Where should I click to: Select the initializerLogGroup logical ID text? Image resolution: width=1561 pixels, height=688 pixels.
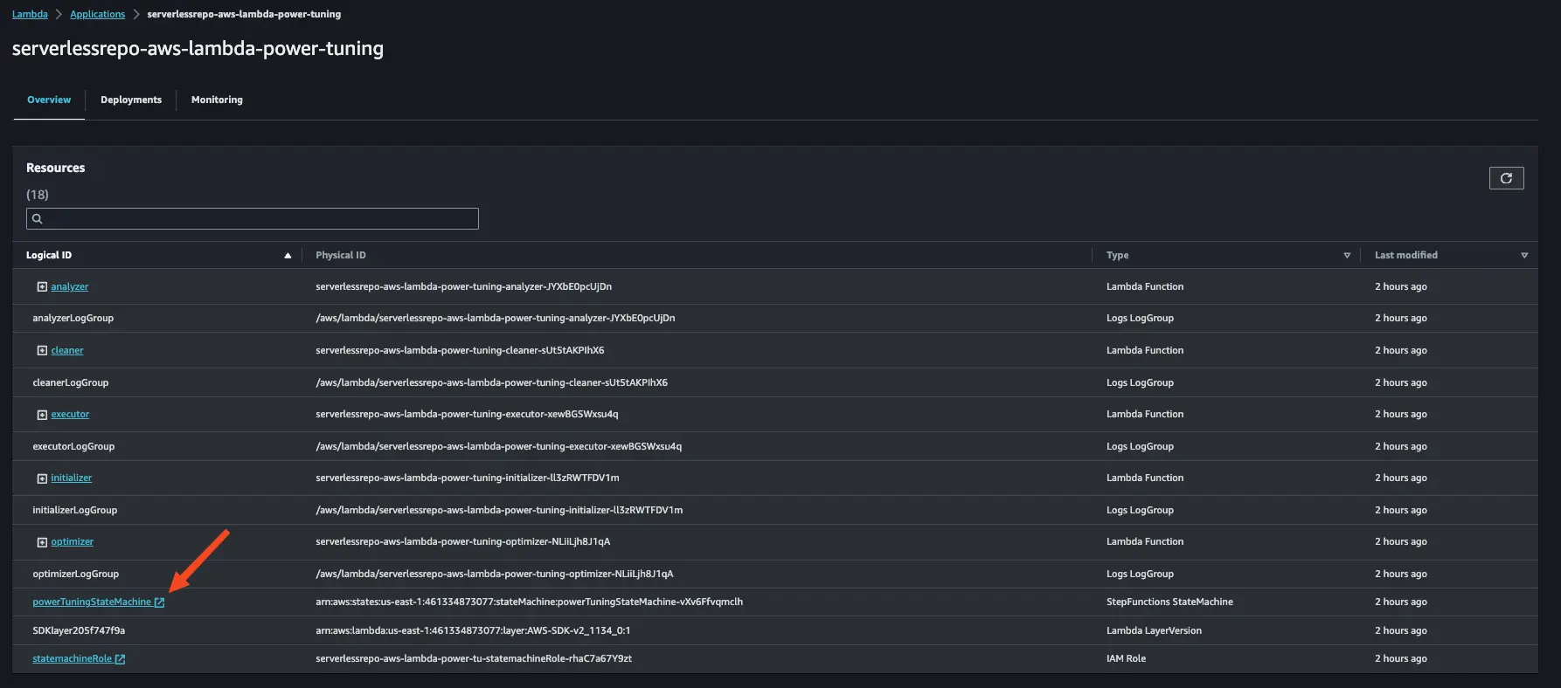click(75, 510)
